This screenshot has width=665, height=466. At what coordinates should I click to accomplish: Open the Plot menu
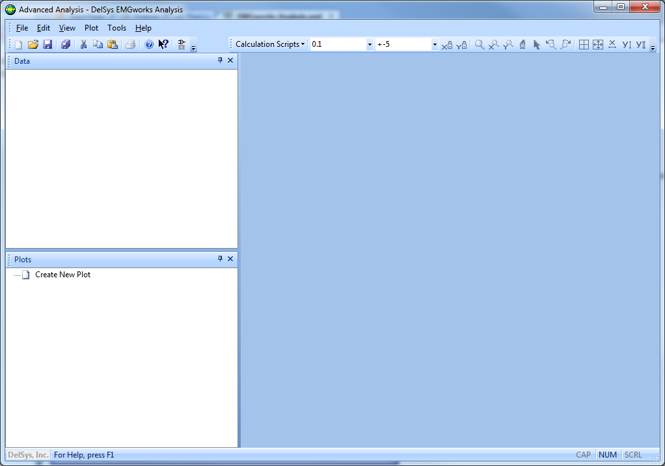(91, 28)
